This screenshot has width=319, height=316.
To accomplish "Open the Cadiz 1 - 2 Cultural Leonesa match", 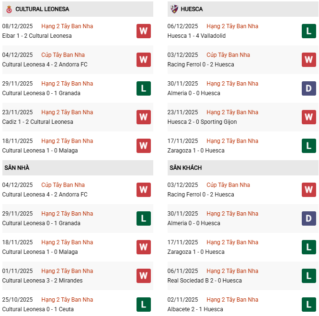I will (x=38, y=122).
